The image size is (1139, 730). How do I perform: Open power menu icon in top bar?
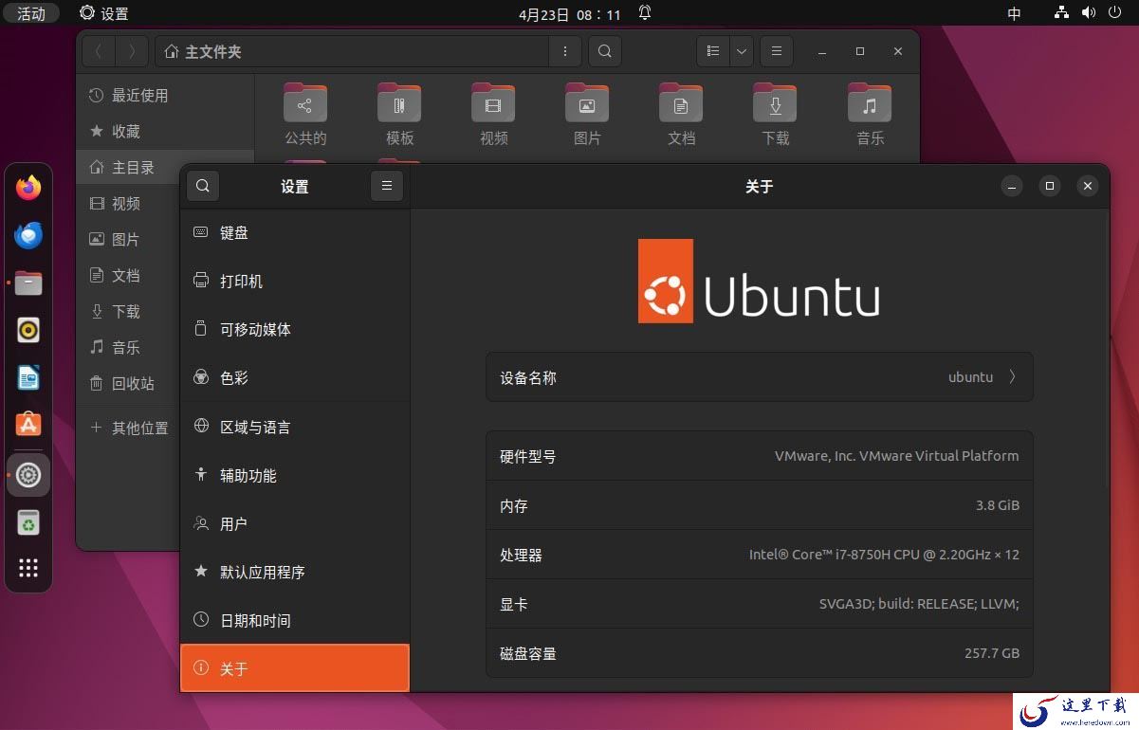click(x=1114, y=13)
